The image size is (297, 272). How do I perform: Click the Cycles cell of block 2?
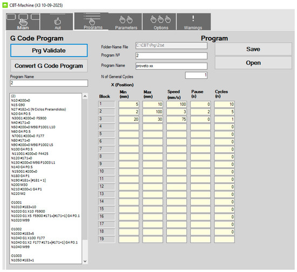[x=224, y=112]
